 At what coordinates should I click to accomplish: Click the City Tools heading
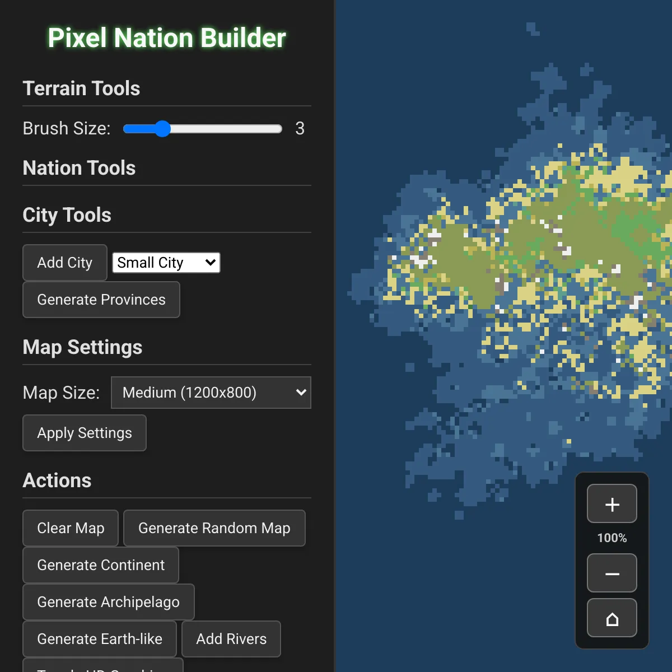67,215
